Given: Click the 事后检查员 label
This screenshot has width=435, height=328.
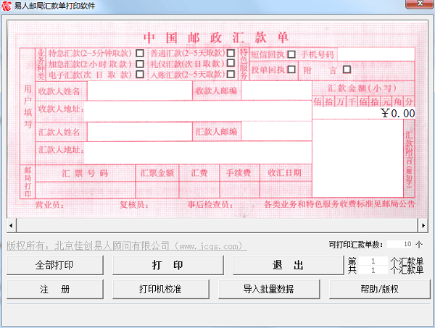Looking at the screenshot, I should point(210,205).
